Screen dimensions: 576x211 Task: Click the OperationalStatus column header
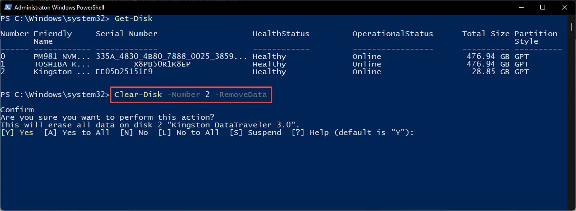click(393, 34)
